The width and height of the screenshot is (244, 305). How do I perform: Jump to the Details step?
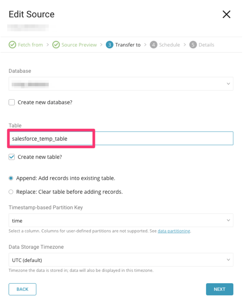point(206,45)
